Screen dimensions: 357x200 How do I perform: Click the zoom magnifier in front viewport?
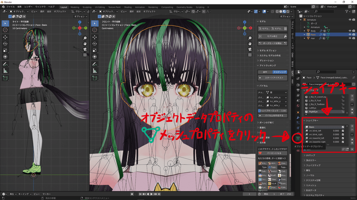250,38
